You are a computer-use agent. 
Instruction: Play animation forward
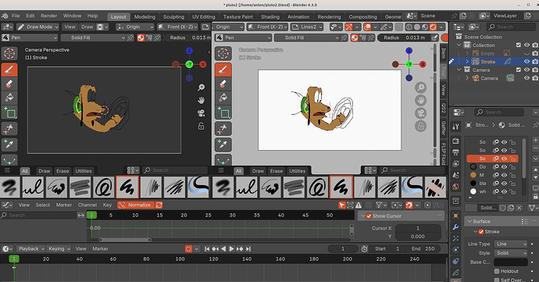232,248
